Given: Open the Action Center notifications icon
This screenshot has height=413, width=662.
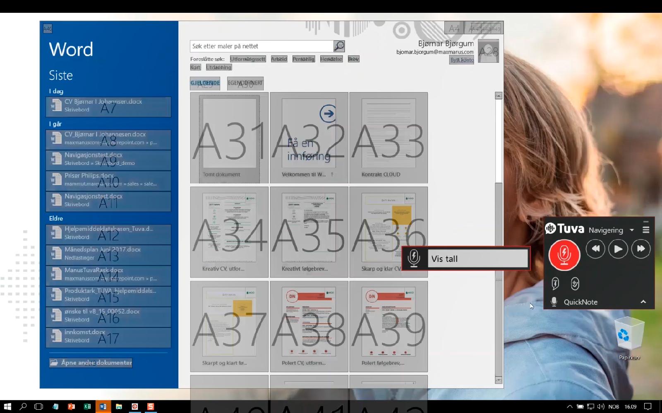Looking at the screenshot, I should click(x=648, y=406).
